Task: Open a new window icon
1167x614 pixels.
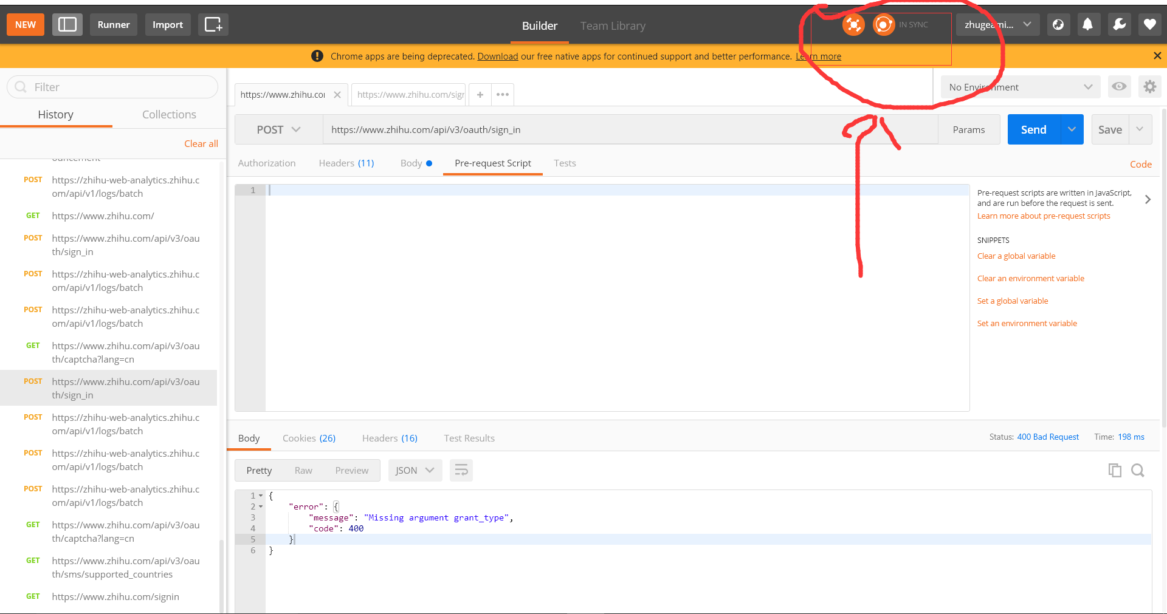Action: [213, 24]
